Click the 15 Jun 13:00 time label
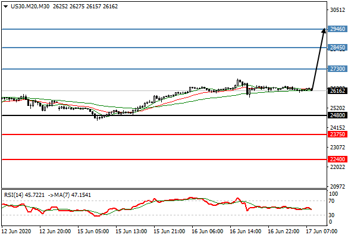 pos(131,231)
